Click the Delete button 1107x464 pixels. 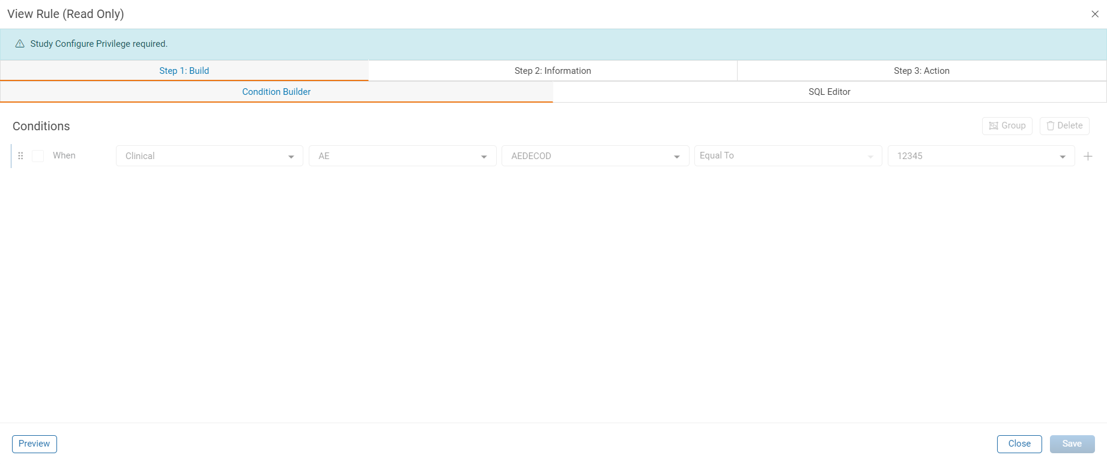click(1064, 125)
